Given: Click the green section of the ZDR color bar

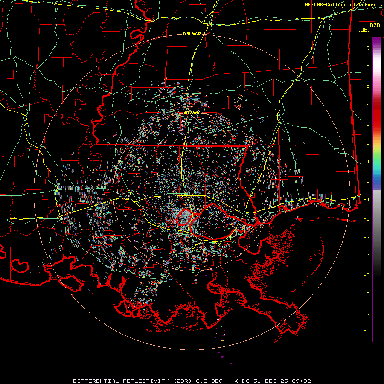Looking at the screenshot, I should click(x=377, y=158).
